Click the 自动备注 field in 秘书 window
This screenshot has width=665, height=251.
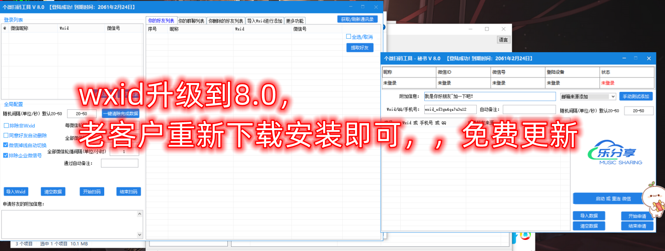(529, 109)
